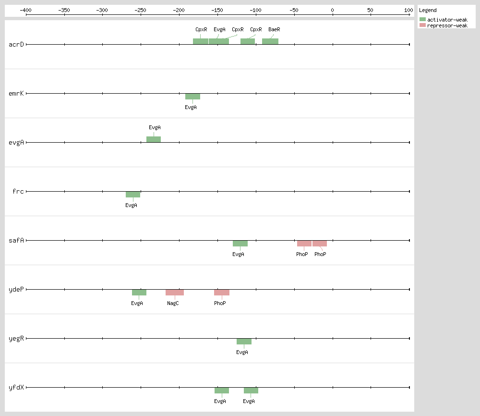Select the EvgA site on frc track
This screenshot has height=416, width=480.
click(x=133, y=195)
